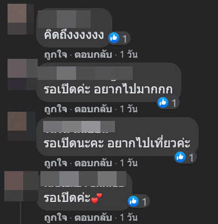This screenshot has width=218, height=224.
Task: Like the อยากไปมากกก comment via ถูกใจ
Action: (x=56, y=109)
